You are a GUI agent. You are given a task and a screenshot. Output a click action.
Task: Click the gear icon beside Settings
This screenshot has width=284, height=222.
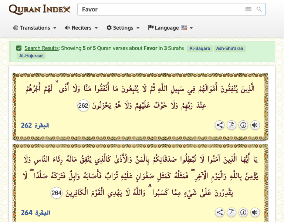(x=109, y=28)
